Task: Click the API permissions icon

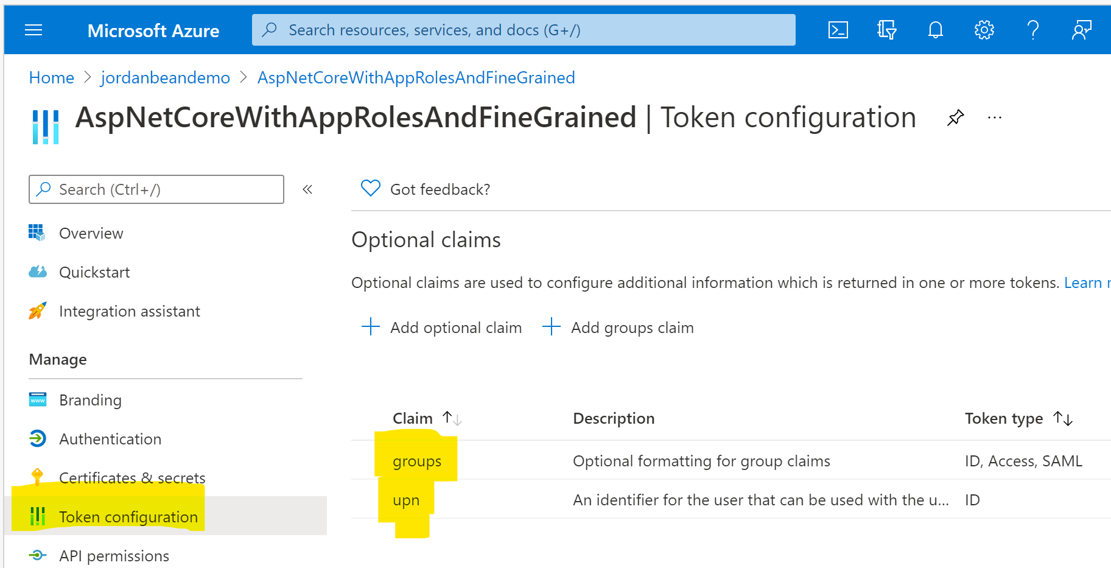Action: (x=38, y=555)
